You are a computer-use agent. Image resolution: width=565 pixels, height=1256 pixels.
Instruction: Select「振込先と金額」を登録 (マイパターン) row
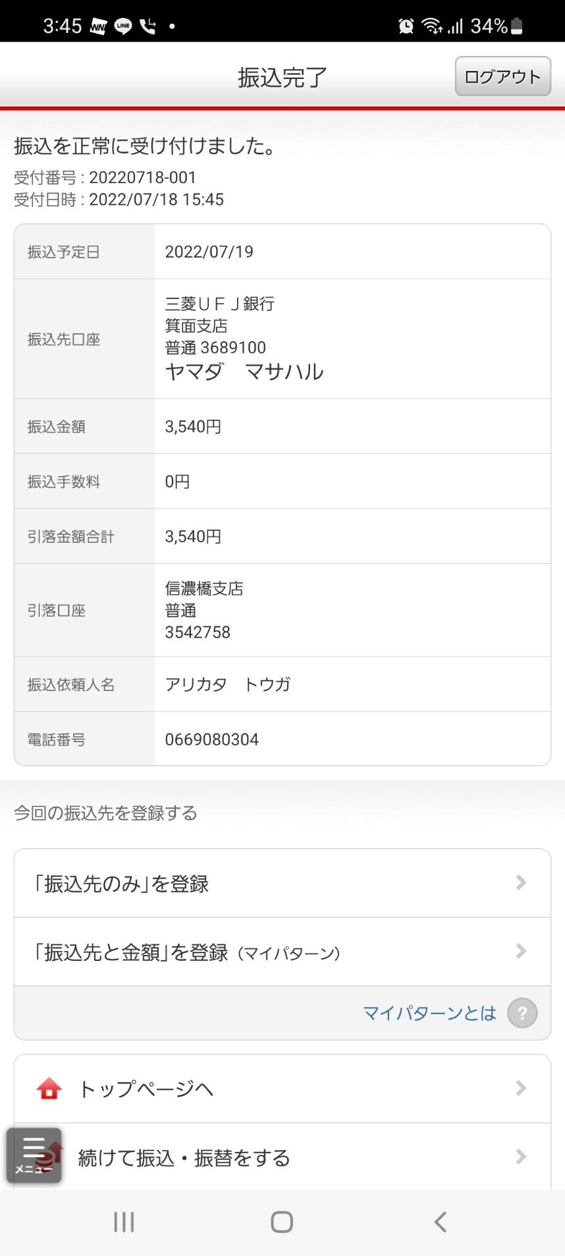[282, 952]
